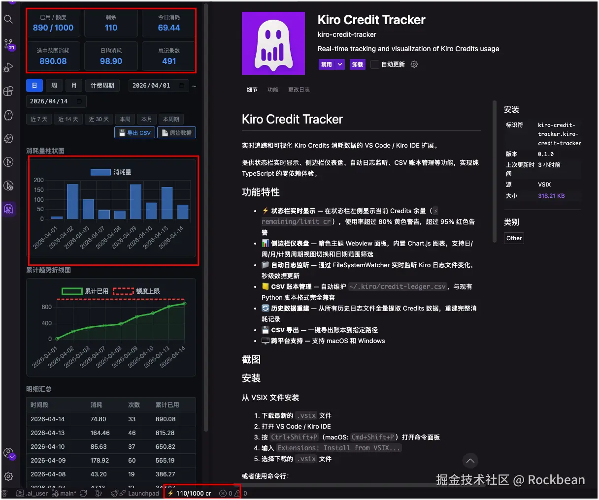Open the ghost with lightning bolt icon
Screen dimensions: 599x500
click(x=8, y=138)
